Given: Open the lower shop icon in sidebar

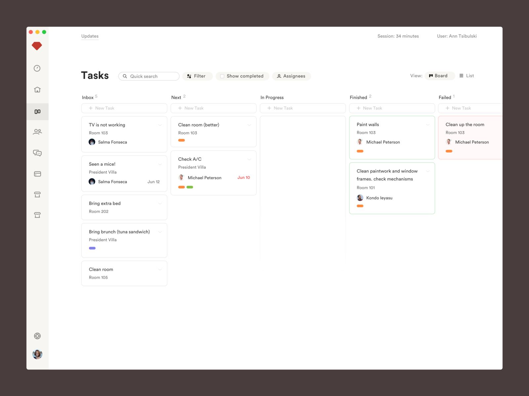Looking at the screenshot, I should tap(37, 215).
